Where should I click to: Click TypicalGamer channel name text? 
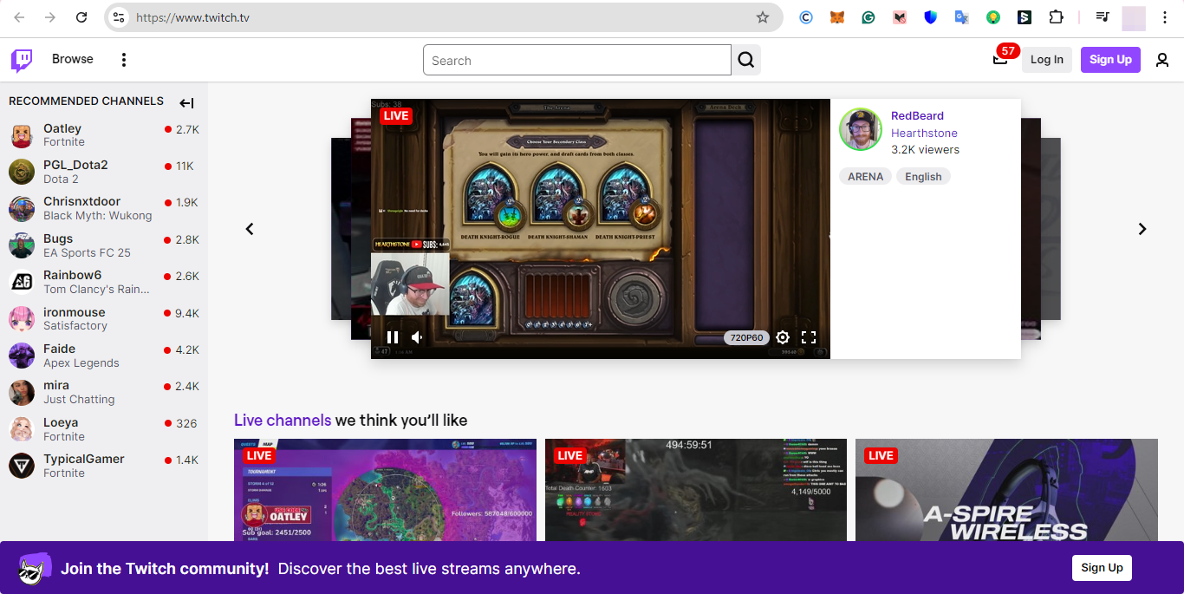84,459
